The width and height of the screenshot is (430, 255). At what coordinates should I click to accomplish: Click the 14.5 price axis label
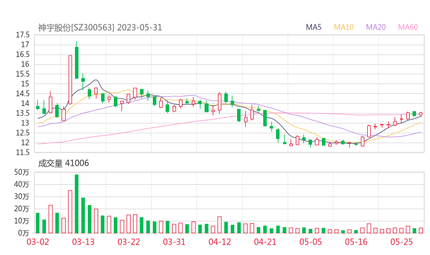[23, 93]
